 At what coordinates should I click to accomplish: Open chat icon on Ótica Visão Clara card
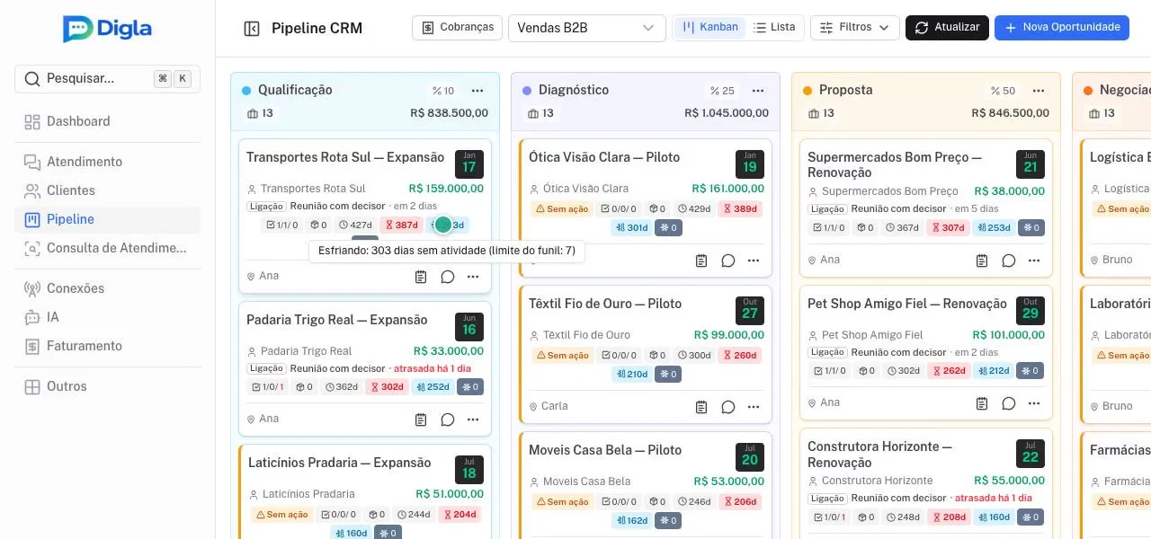click(728, 261)
